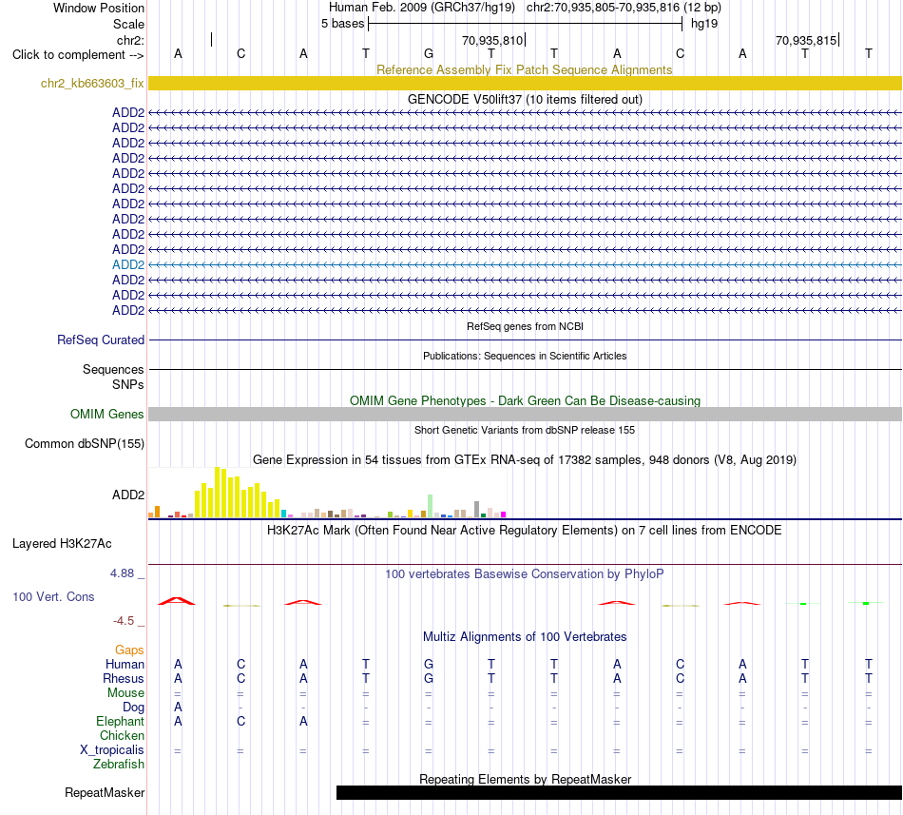Select the light-blue highlighted ADD2 transcript label
The image size is (903, 815).
click(128, 264)
